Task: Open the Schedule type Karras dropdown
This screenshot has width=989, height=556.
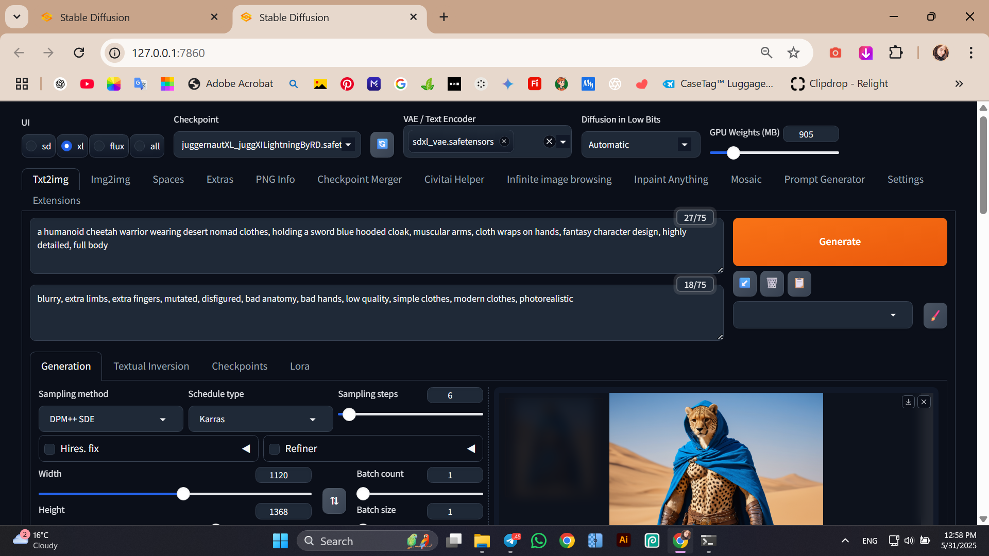Action: click(x=260, y=419)
